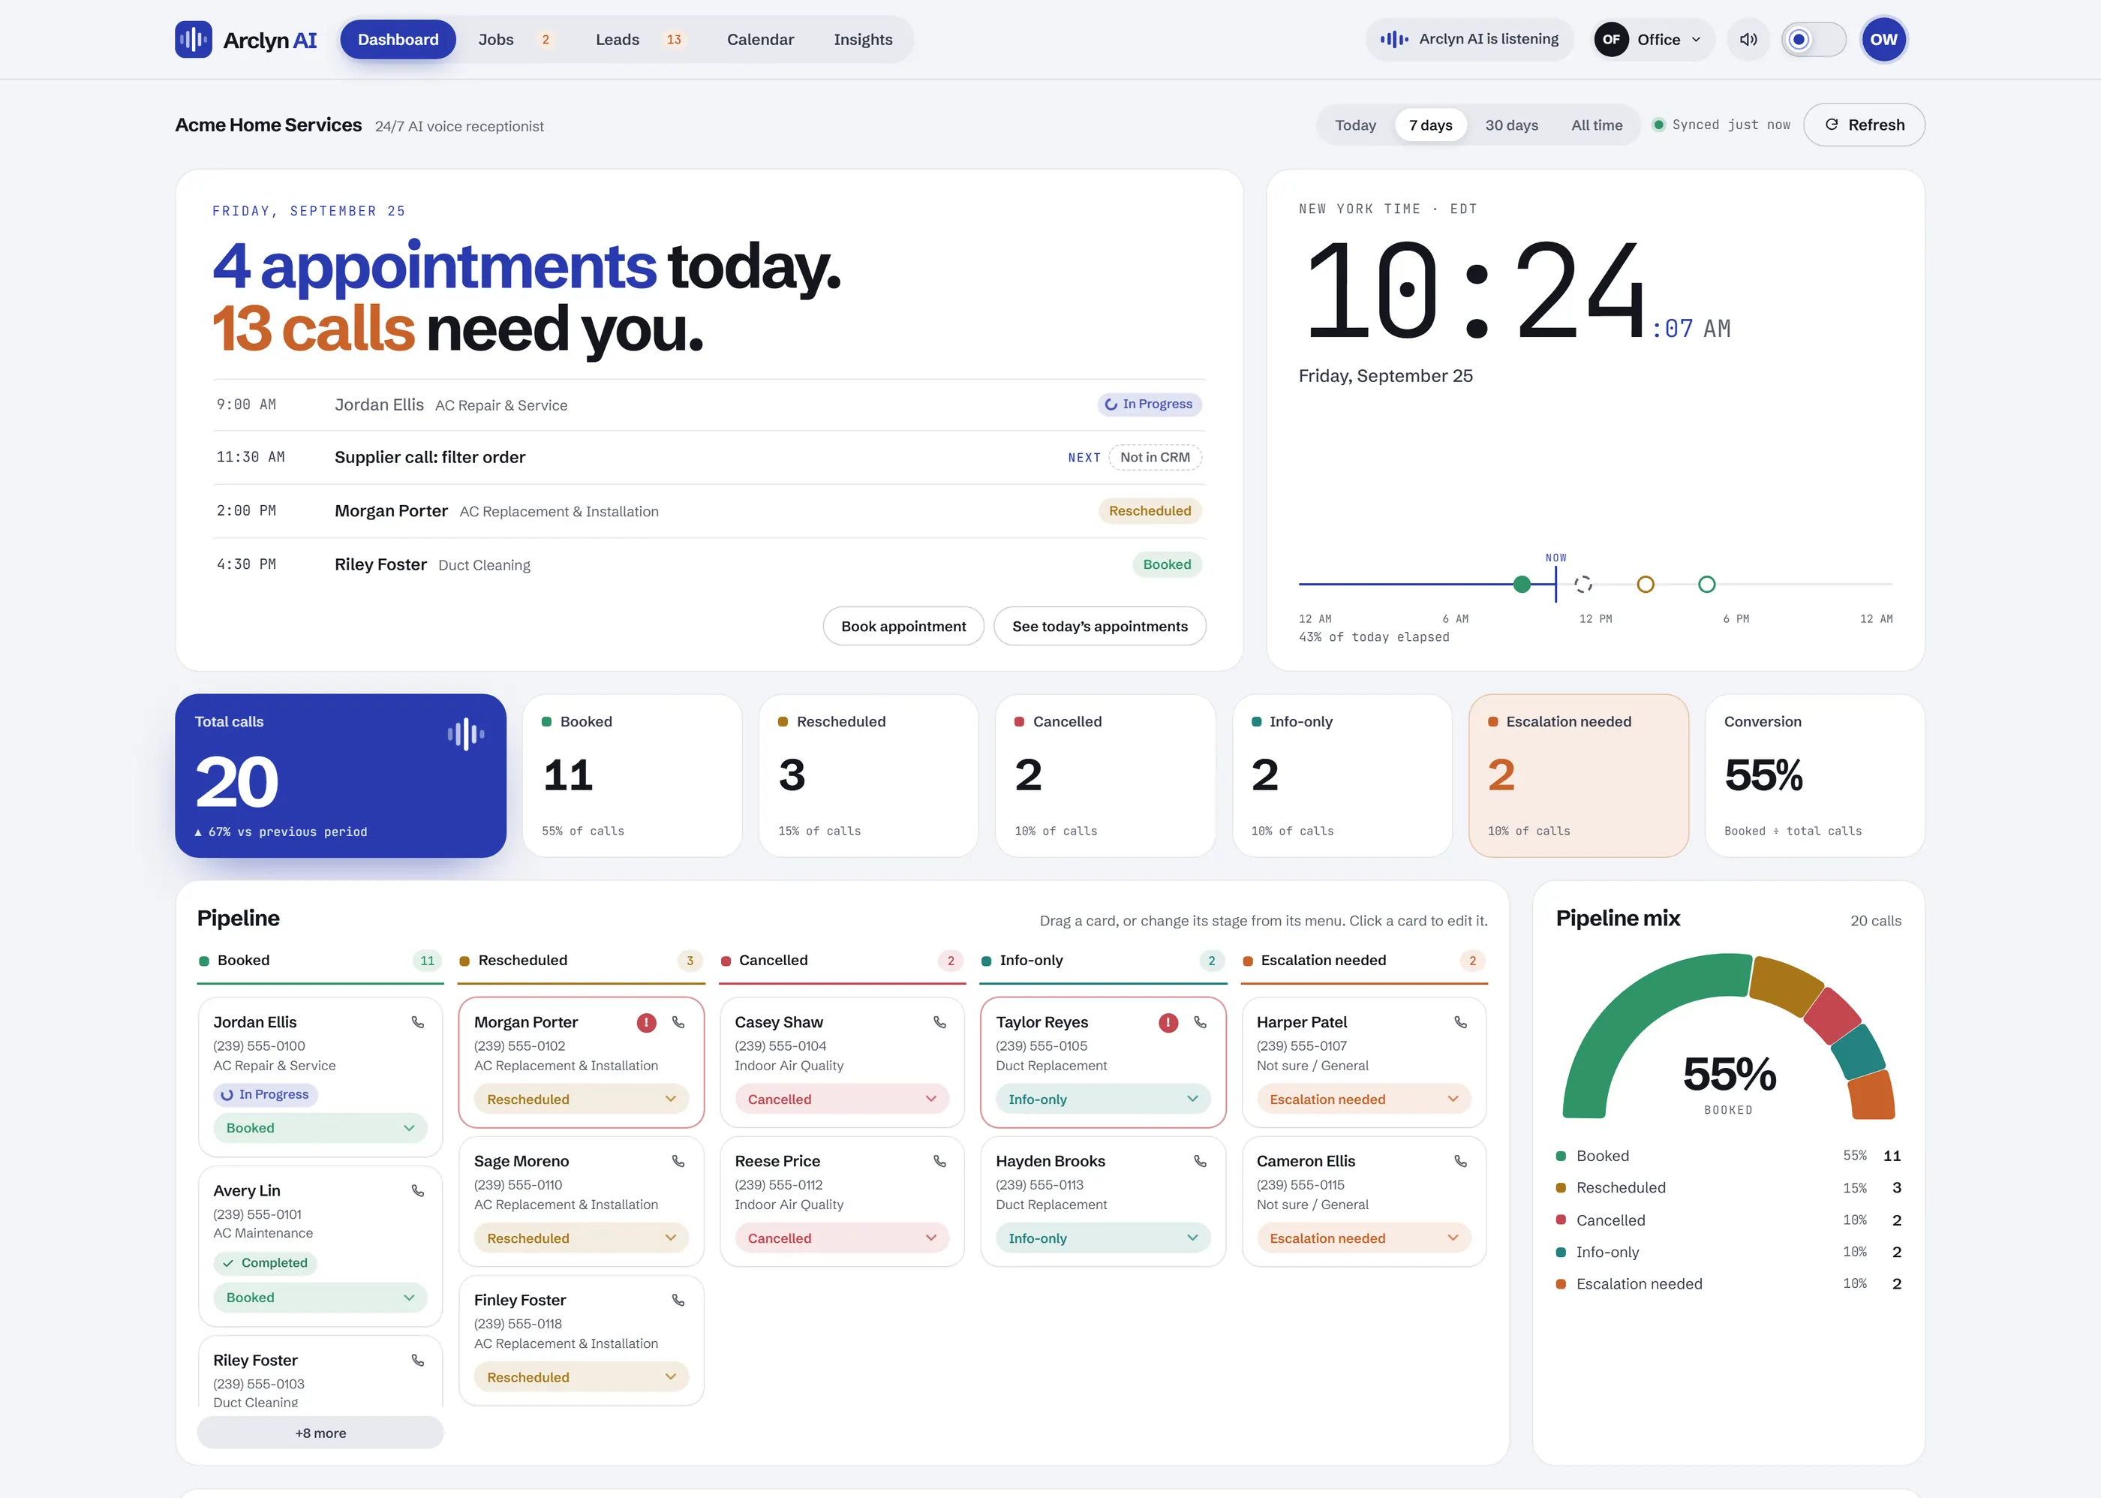Call Taylor Reyes via phone icon
Viewport: 2101px width, 1498px height.
click(x=1200, y=1022)
